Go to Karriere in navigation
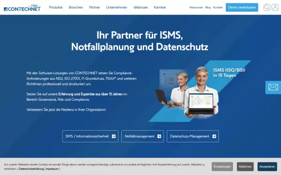The image size is (281, 175). click(160, 7)
